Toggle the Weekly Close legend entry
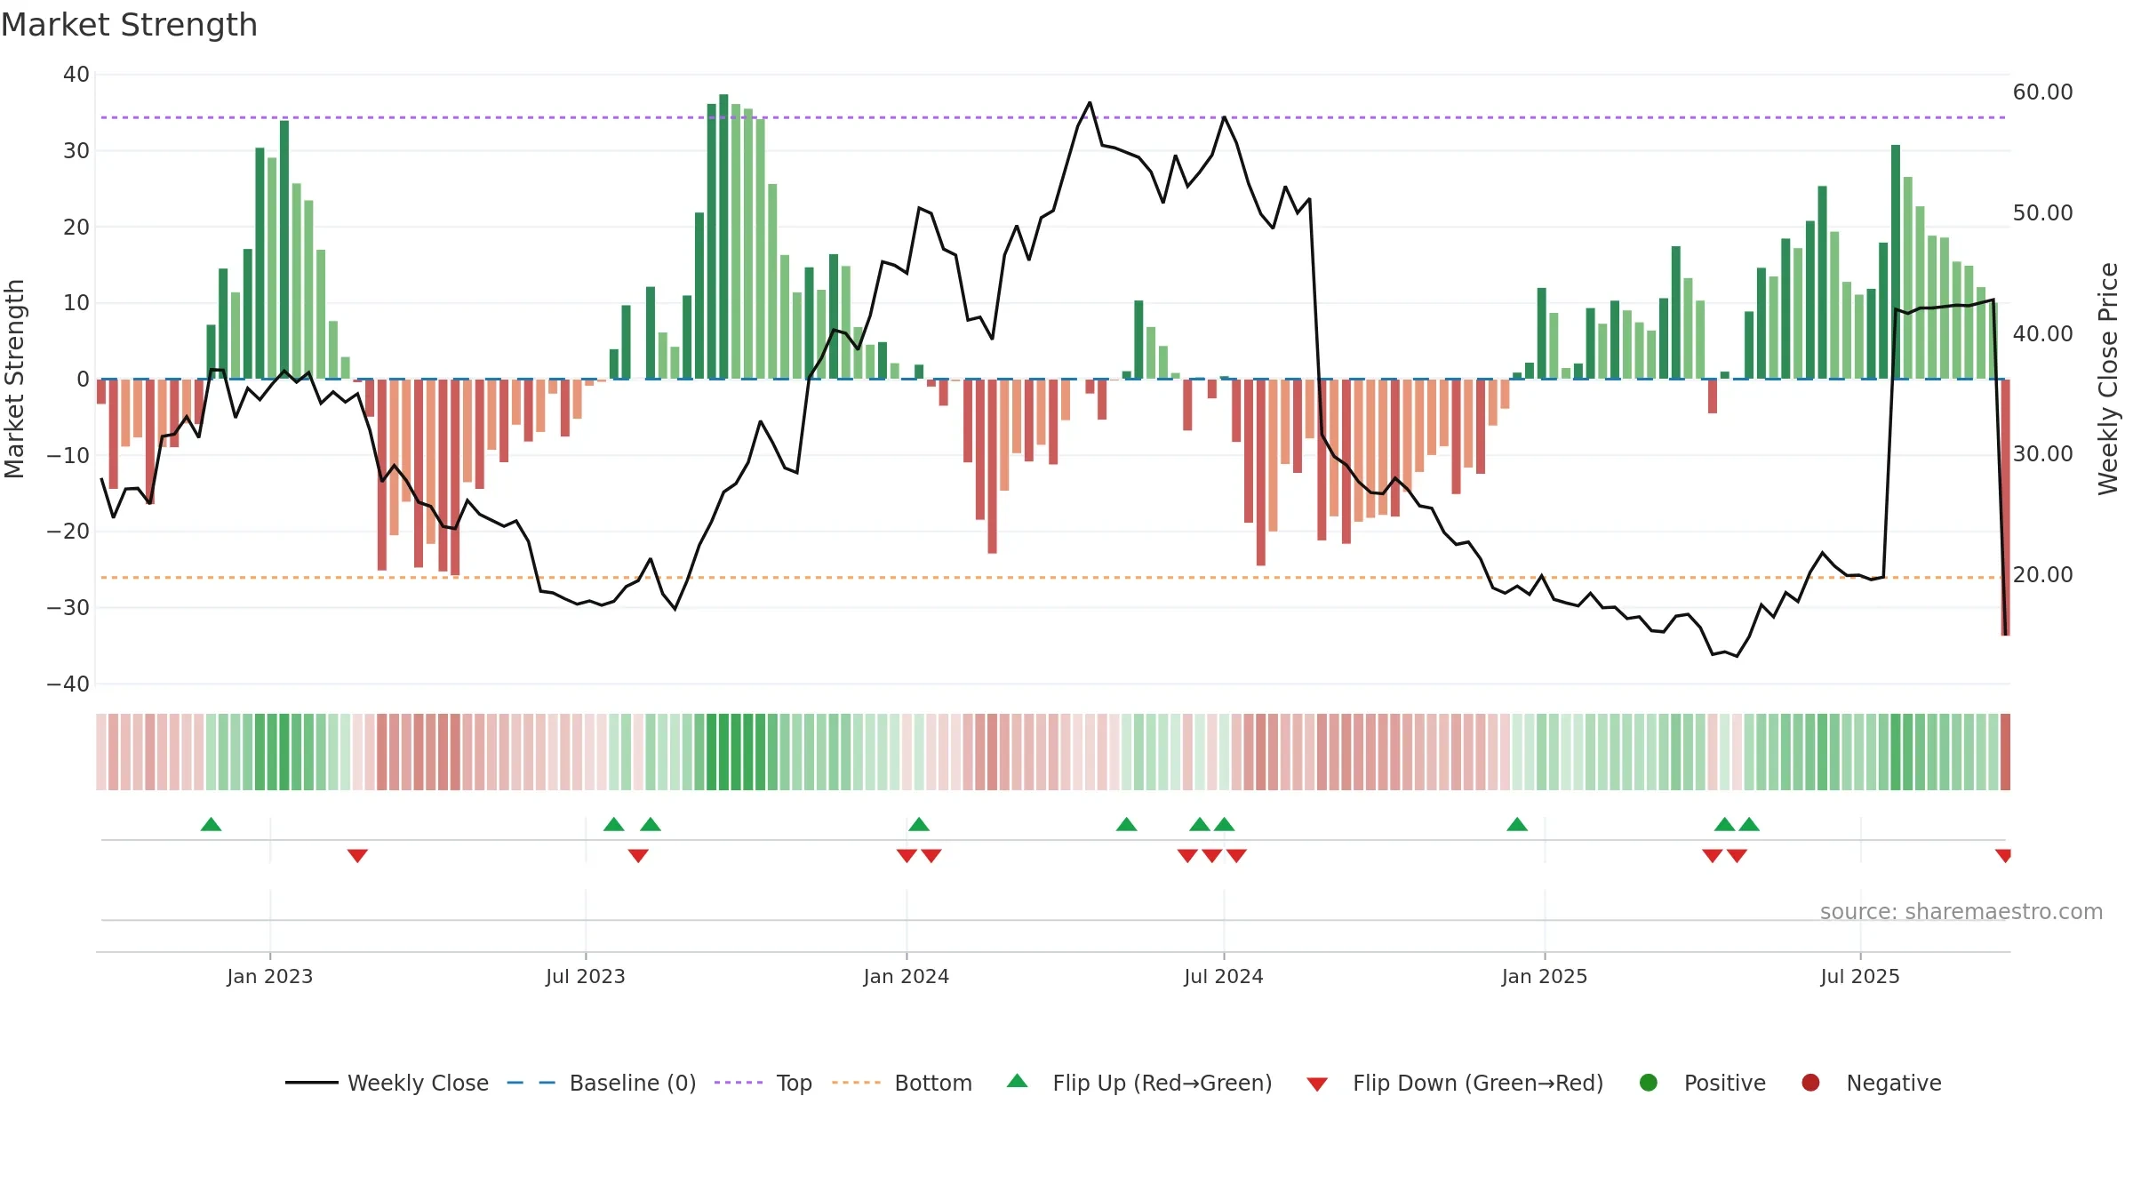The image size is (2133, 1200). (x=387, y=1083)
